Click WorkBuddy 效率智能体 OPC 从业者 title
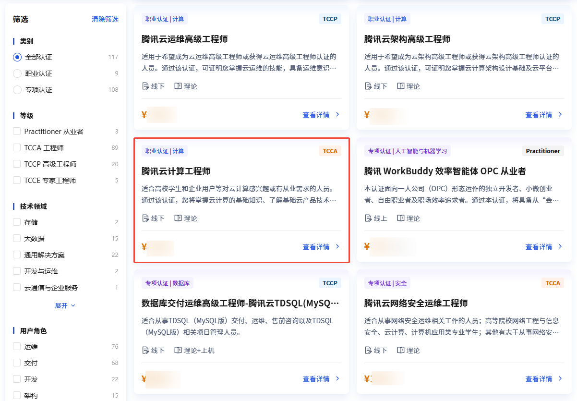 [x=445, y=171]
